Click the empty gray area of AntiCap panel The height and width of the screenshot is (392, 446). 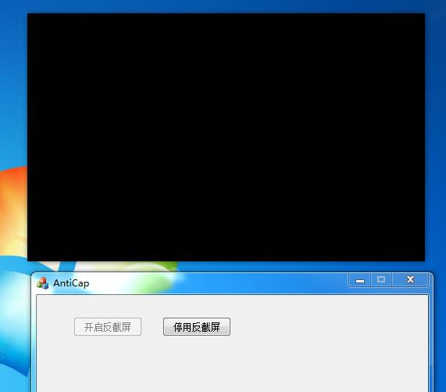tap(232, 365)
